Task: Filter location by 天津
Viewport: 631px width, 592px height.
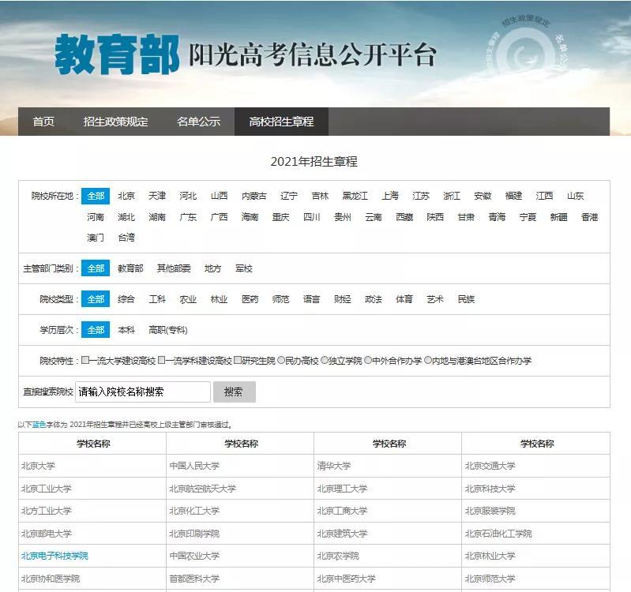Action: coord(157,196)
